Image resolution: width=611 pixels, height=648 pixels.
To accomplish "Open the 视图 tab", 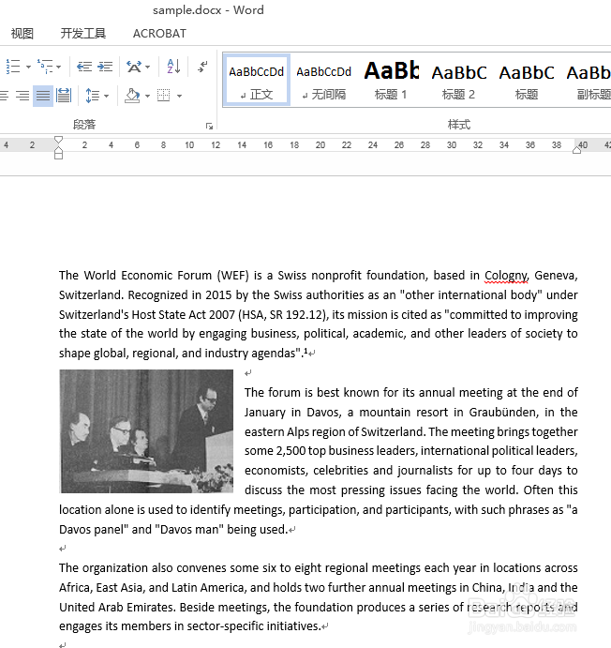I will point(22,33).
